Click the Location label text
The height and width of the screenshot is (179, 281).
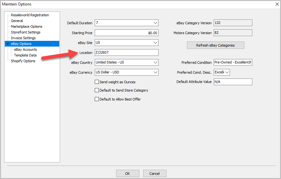click(86, 53)
